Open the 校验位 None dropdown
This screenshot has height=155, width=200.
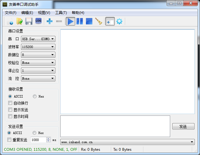coord(38,63)
